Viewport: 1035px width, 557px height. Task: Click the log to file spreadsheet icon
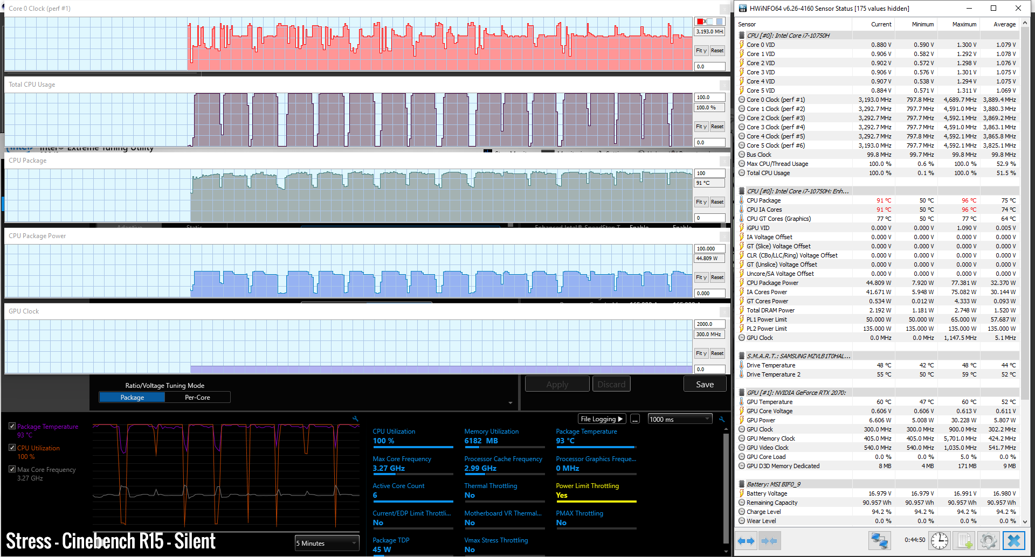(964, 541)
